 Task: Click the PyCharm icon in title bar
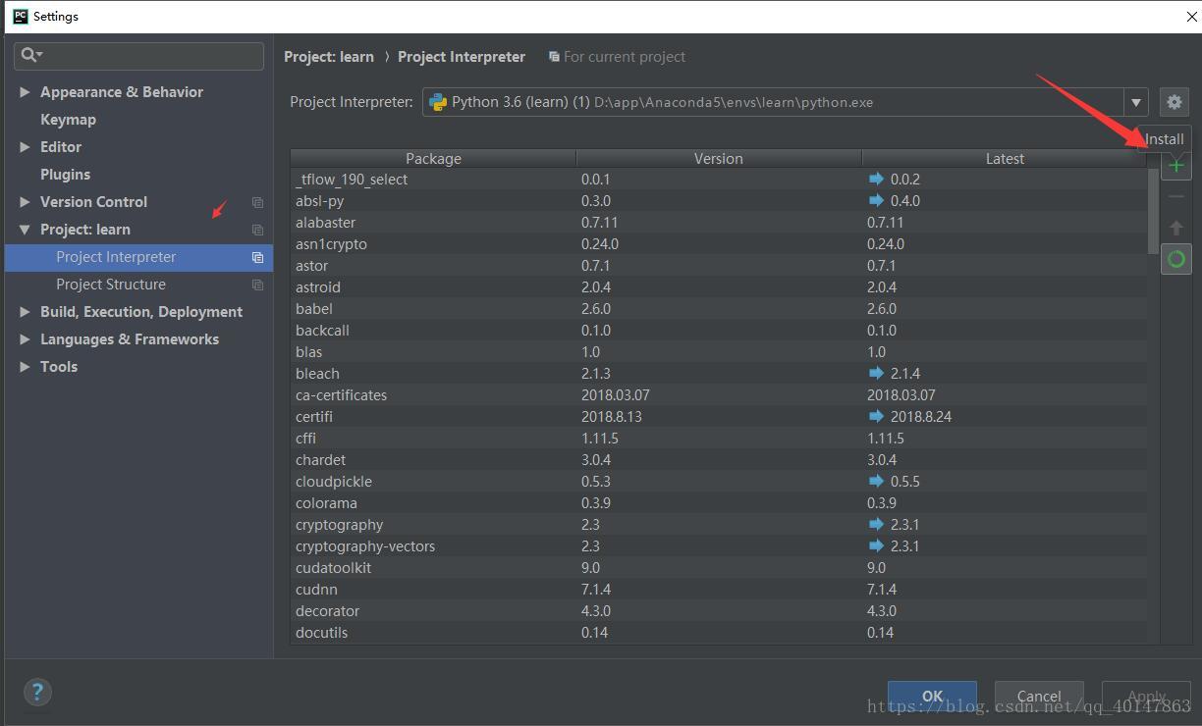pyautogui.click(x=20, y=16)
